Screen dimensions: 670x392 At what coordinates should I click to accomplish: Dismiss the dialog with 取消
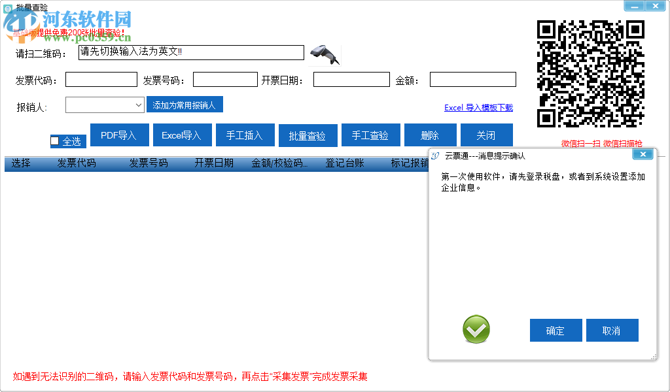pyautogui.click(x=612, y=330)
